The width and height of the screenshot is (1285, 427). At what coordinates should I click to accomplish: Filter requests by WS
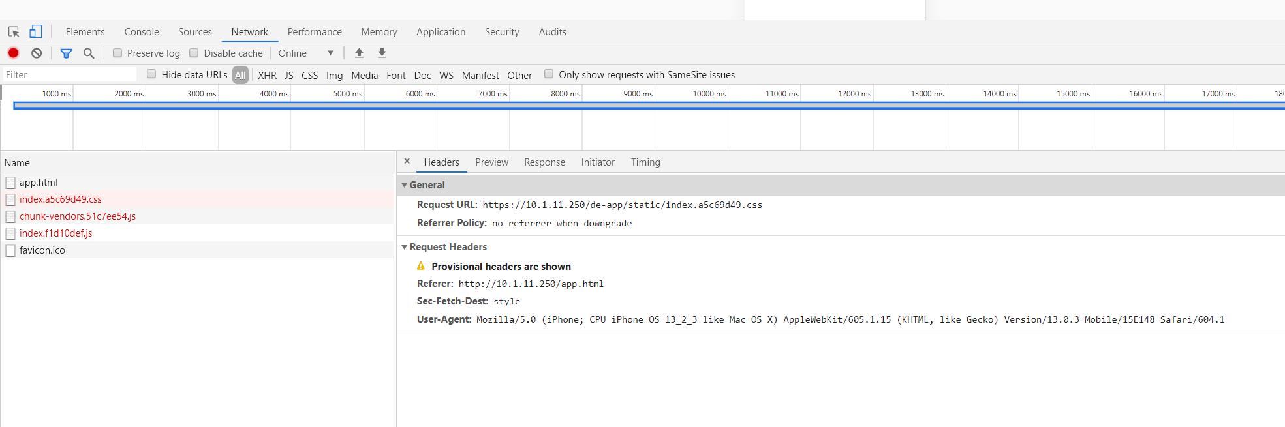446,75
